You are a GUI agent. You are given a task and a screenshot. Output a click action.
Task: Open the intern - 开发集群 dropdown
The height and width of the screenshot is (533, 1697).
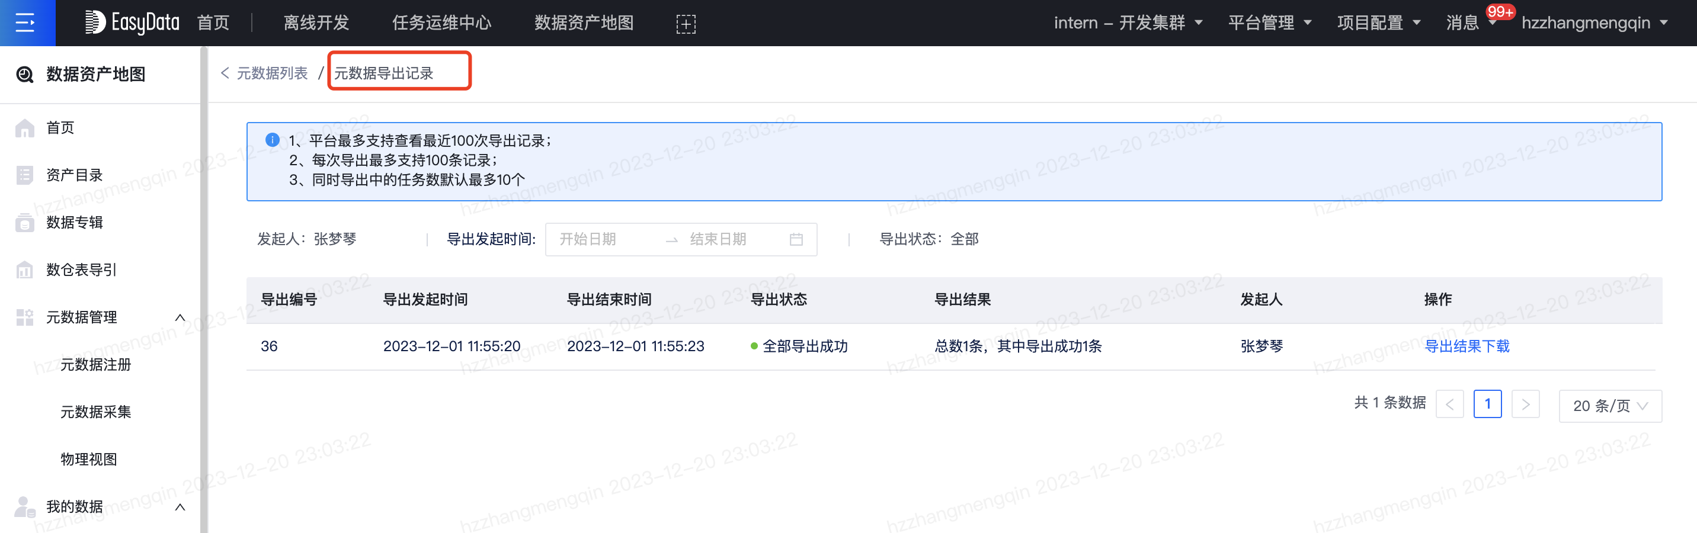(x=1127, y=23)
